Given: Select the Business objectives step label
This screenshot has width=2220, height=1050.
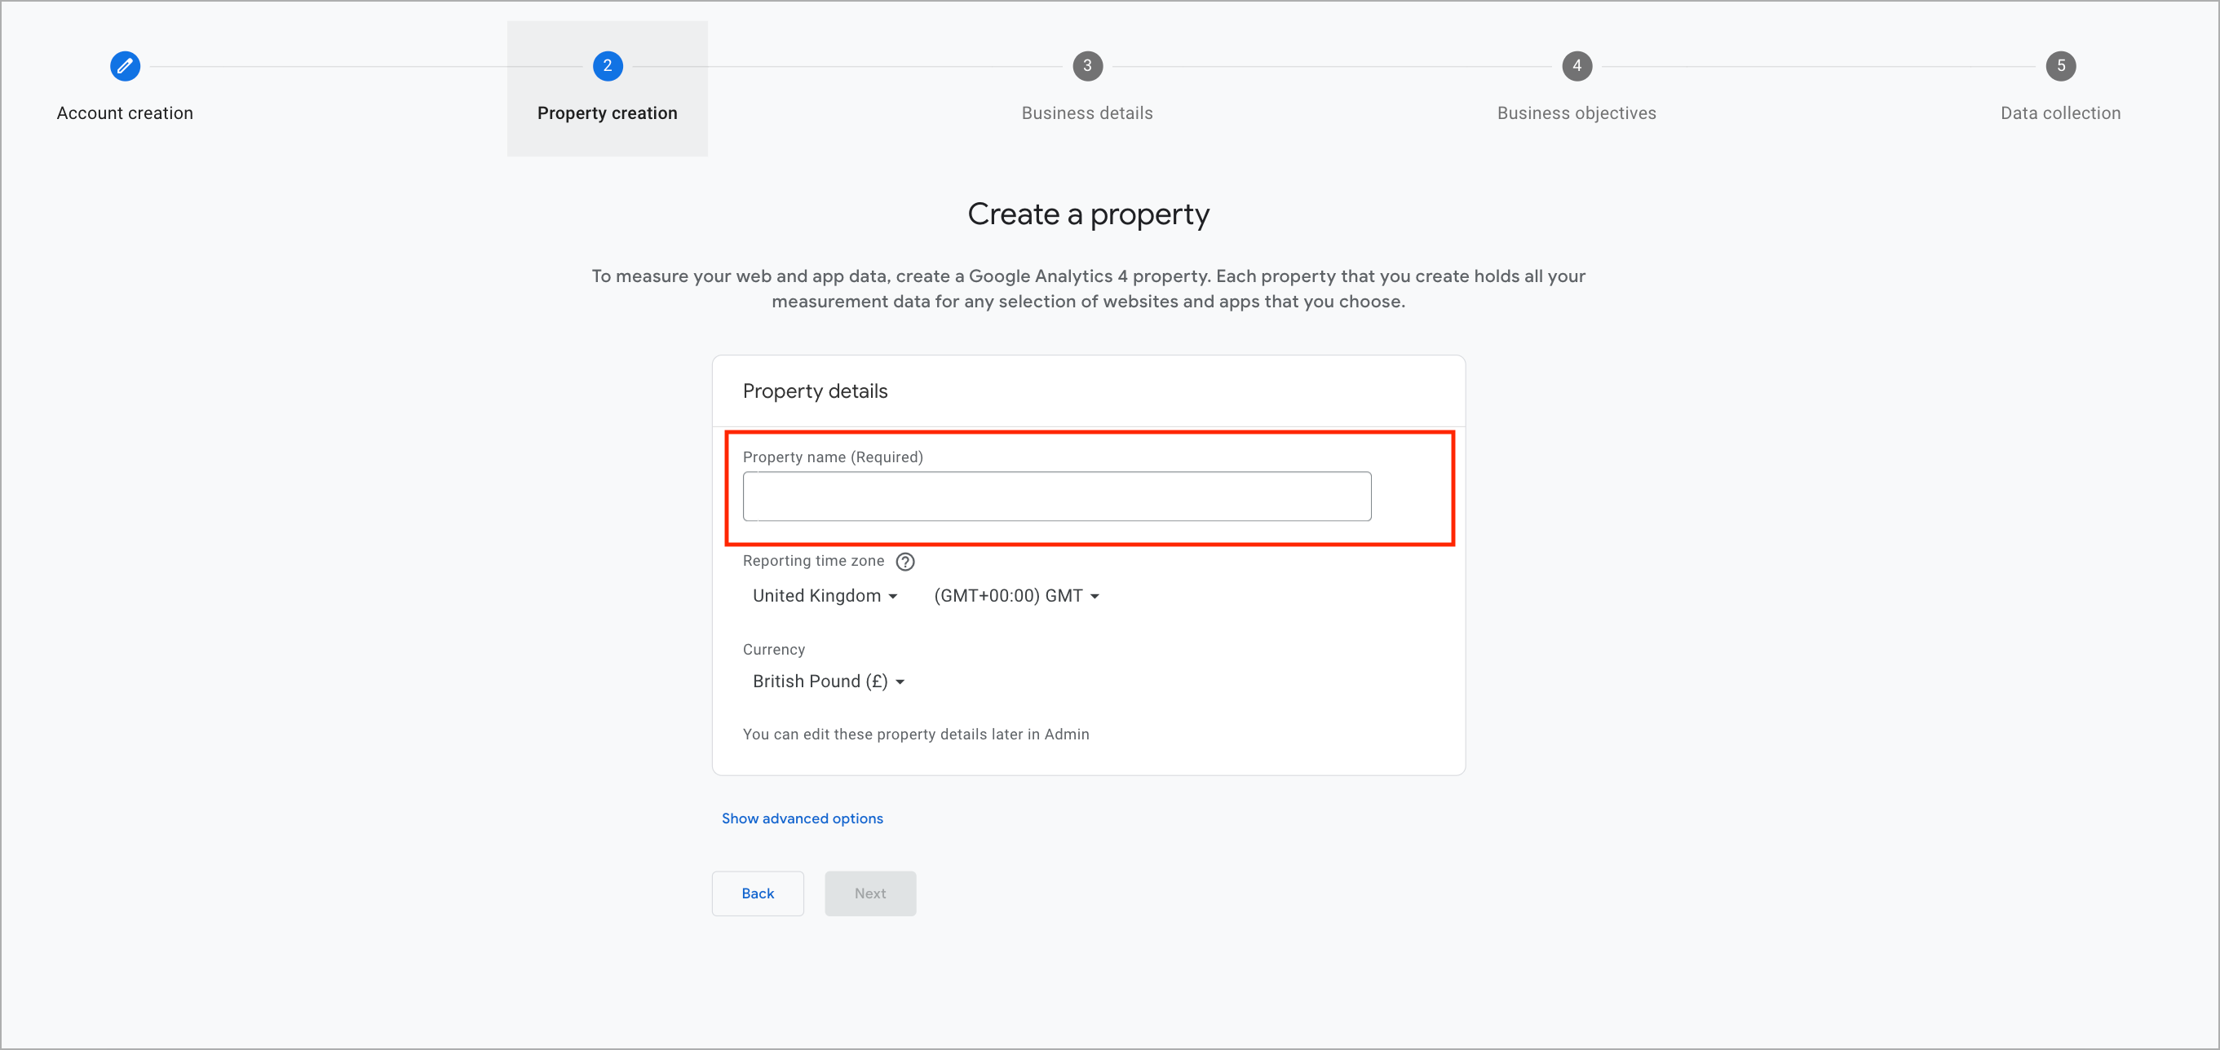Looking at the screenshot, I should (x=1577, y=112).
